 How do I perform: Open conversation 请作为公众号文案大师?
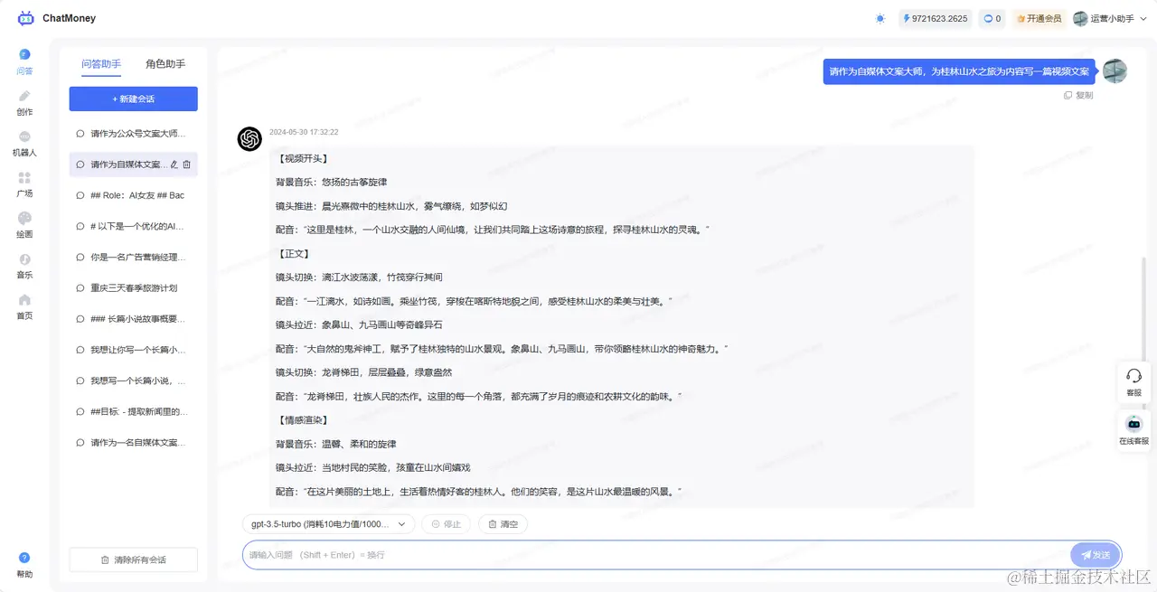tap(133, 134)
